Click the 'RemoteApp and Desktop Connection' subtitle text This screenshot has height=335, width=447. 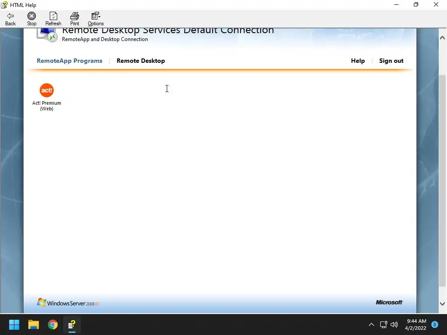click(x=105, y=39)
